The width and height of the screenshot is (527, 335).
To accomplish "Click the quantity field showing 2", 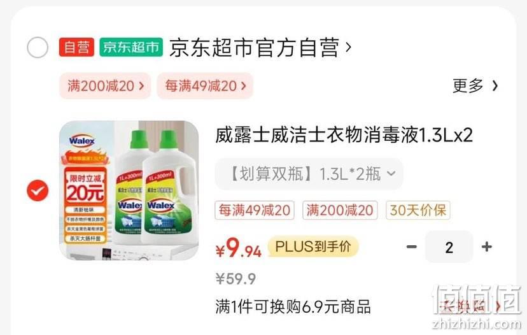I will [449, 247].
